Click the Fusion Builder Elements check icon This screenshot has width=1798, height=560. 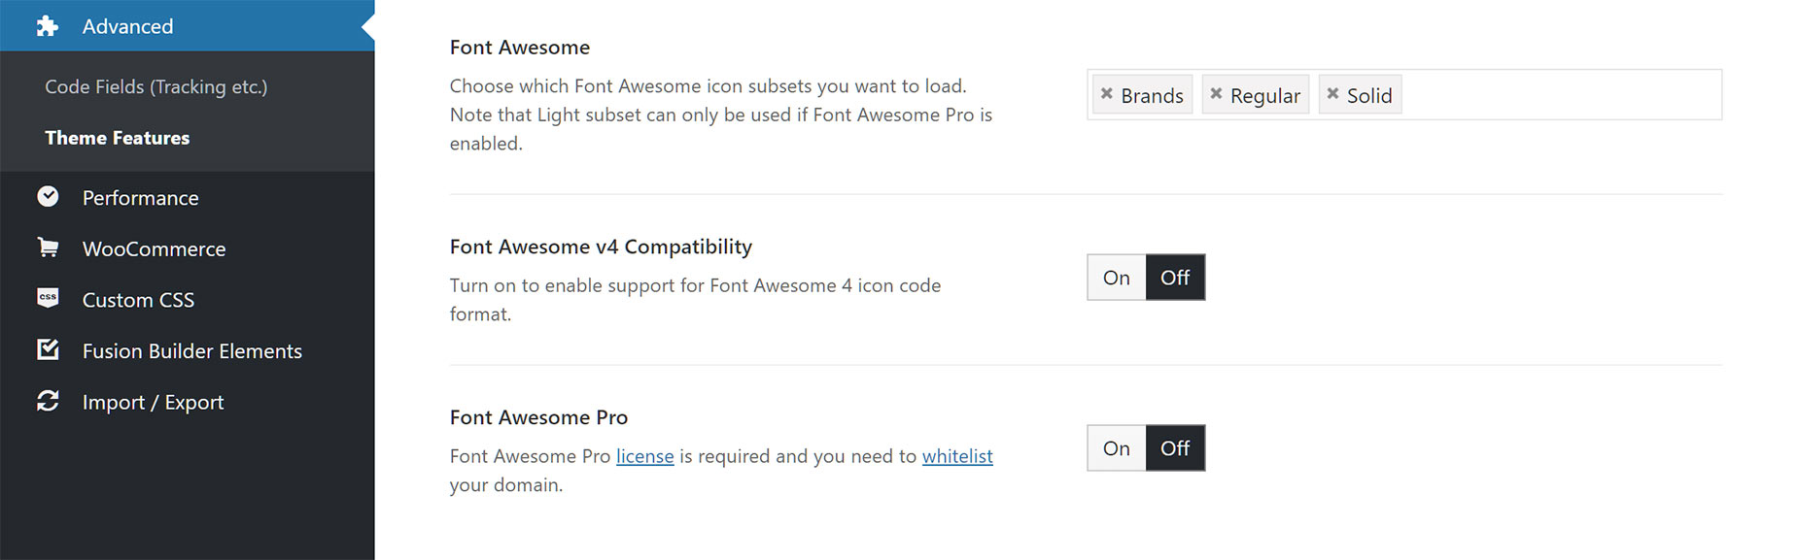48,349
